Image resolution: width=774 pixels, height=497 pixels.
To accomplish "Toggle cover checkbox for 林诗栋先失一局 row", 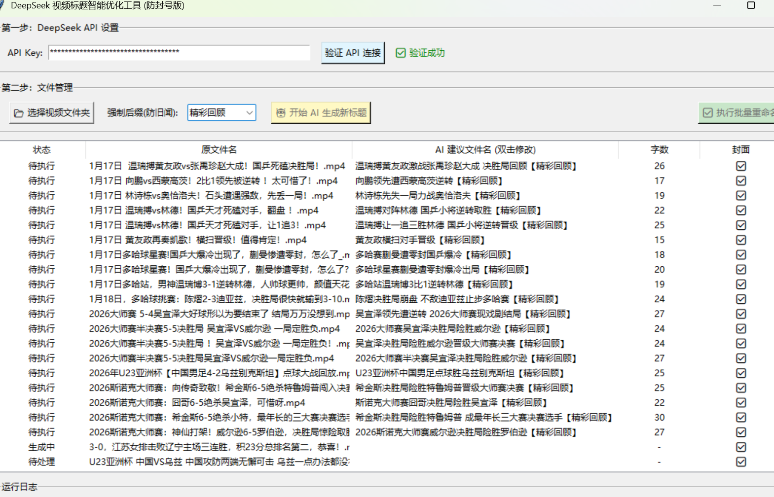I will (741, 196).
